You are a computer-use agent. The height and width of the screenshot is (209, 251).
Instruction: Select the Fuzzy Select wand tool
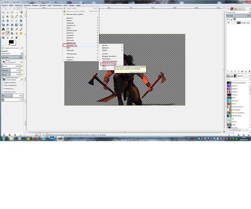(16, 12)
